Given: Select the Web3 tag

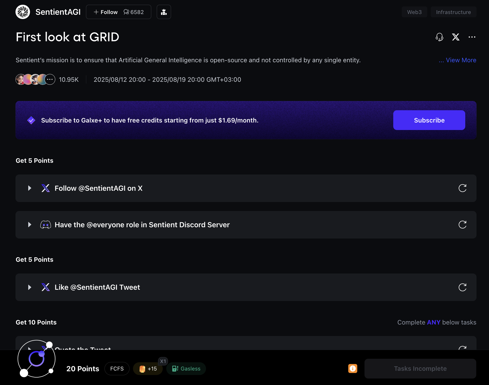Looking at the screenshot, I should tap(414, 12).
